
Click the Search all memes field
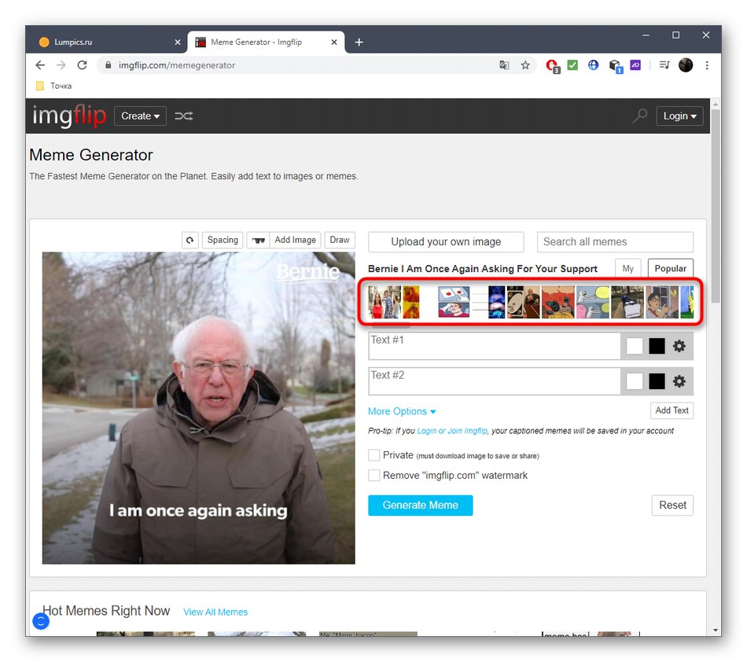(x=615, y=242)
